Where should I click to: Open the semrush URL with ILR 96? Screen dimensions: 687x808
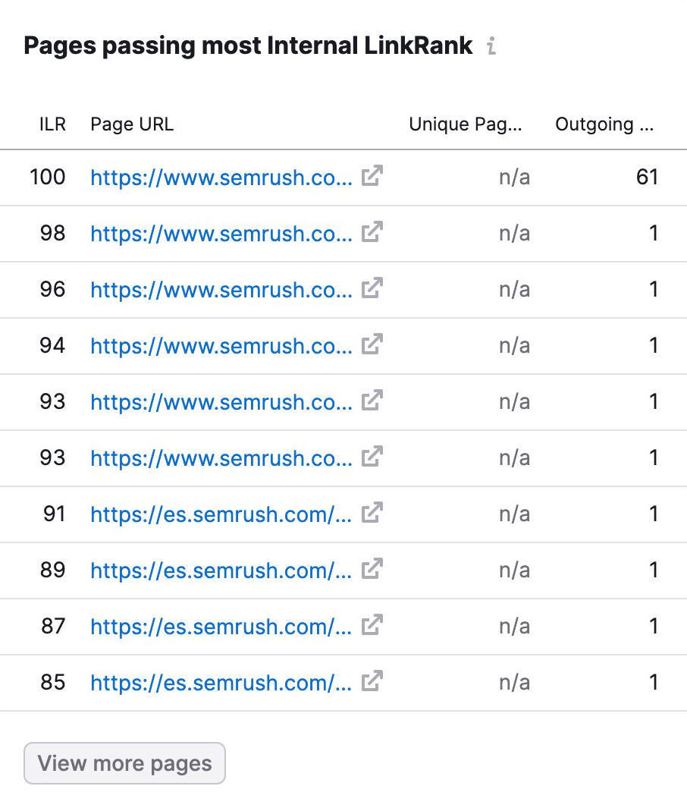[x=221, y=290]
